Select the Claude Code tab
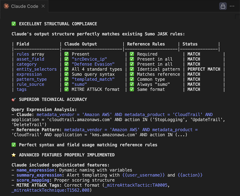240x196 pixels. click(24, 6)
